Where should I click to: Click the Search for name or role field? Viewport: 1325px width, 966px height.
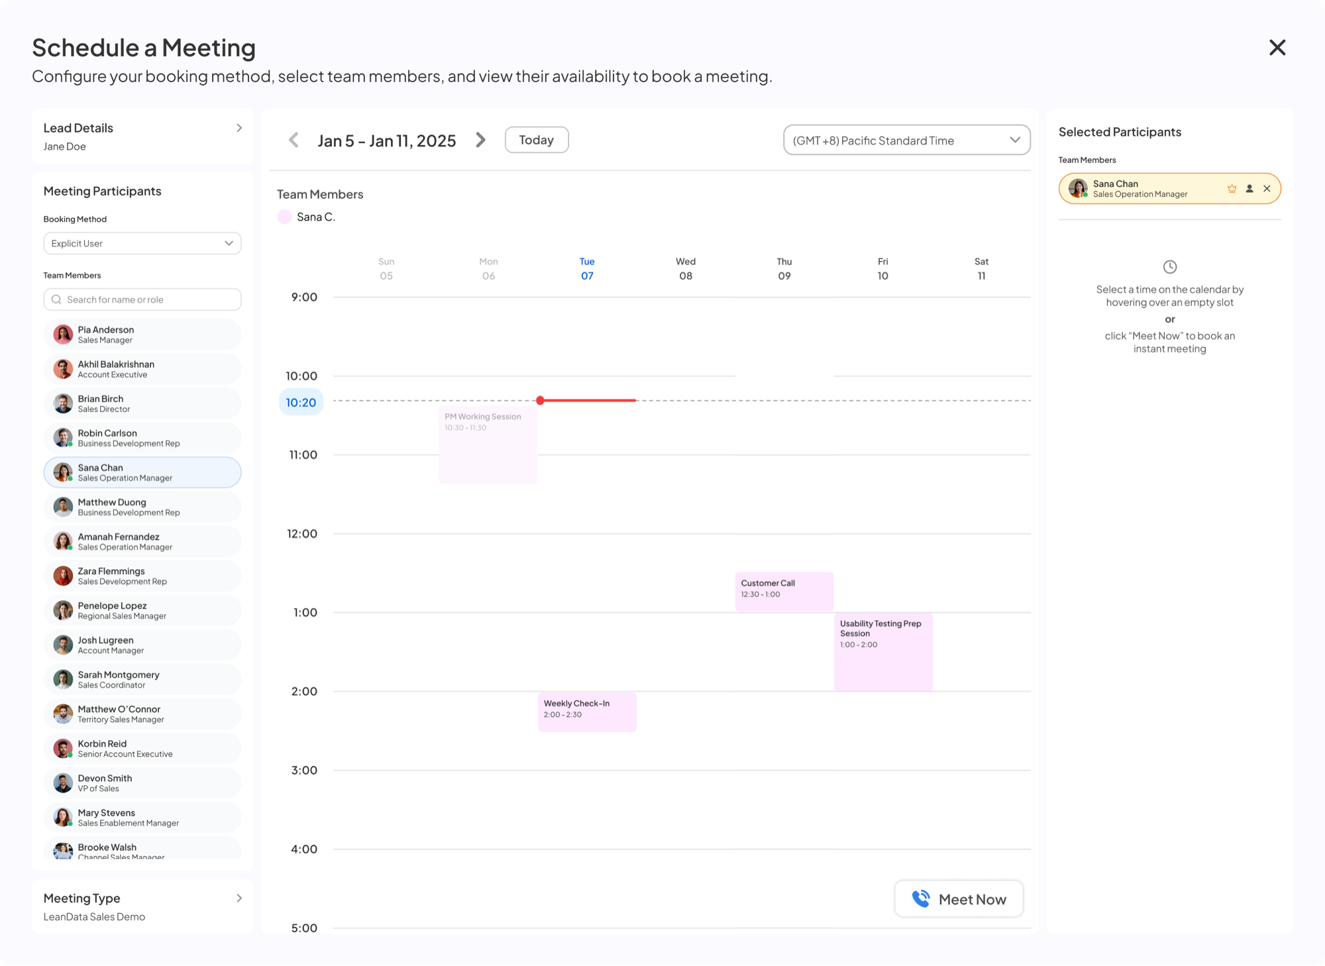(x=142, y=299)
